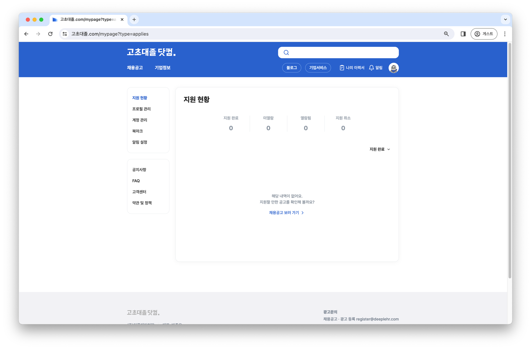The height and width of the screenshot is (349, 531).
Task: Click the 블로그 button
Action: (292, 68)
